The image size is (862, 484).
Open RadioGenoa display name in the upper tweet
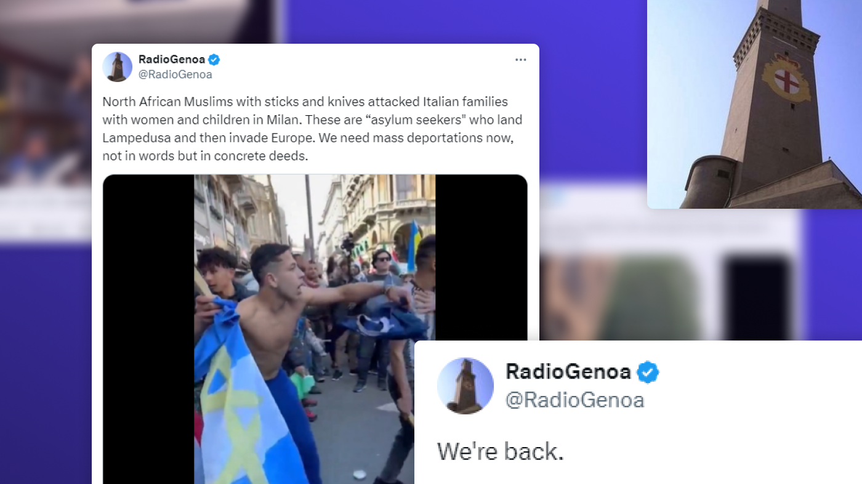(171, 60)
